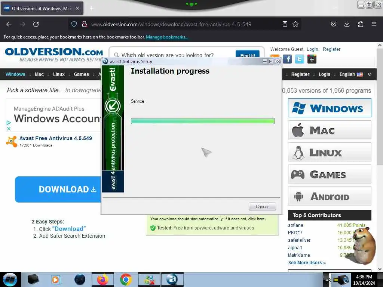Open the media player taskbar icon

(56, 280)
